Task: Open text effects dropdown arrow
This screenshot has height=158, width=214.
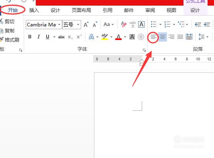Action: pyautogui.click(x=97, y=37)
